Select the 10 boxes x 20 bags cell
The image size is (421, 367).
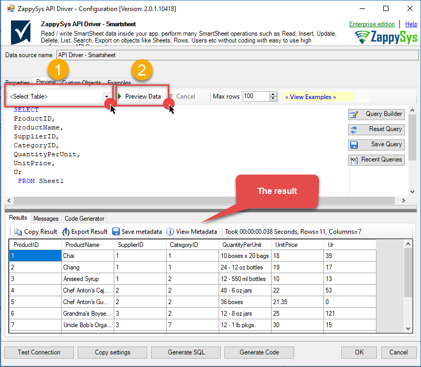[245, 255]
